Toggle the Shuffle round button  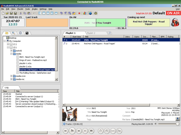click(x=113, y=131)
